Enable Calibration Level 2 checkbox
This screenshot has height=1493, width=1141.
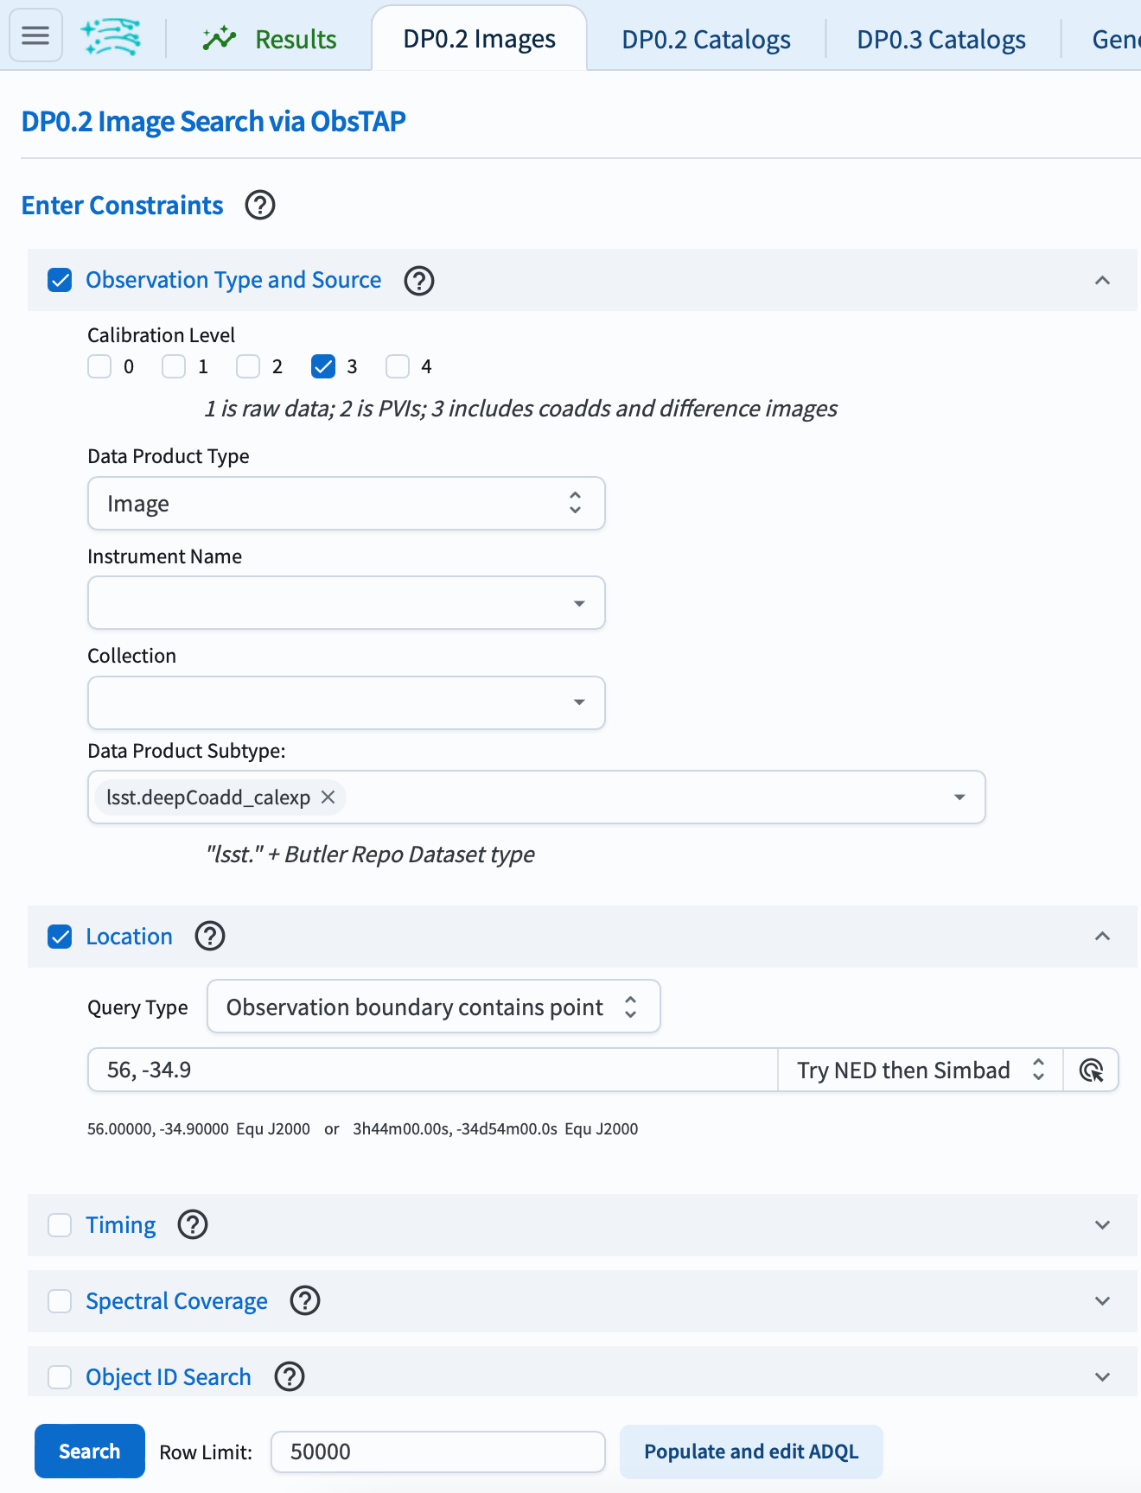coord(249,366)
